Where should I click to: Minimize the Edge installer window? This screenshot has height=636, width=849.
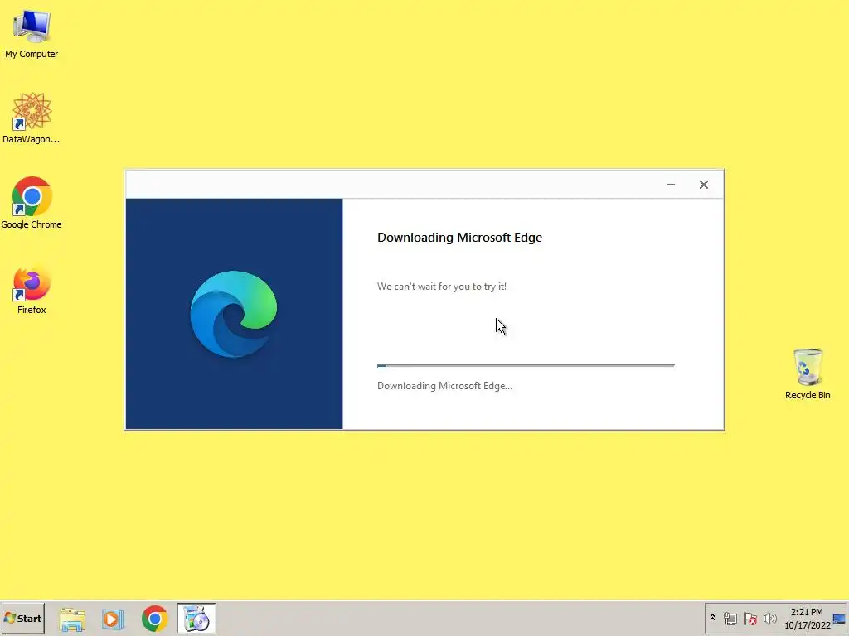(x=670, y=185)
